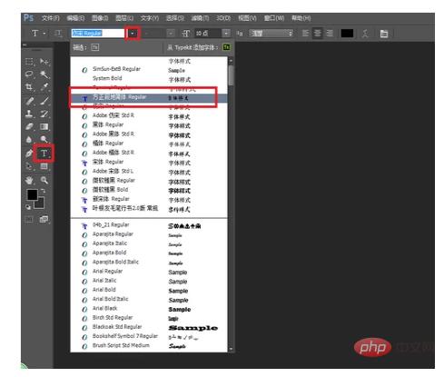Select the Eraser tool

[x=29, y=126]
